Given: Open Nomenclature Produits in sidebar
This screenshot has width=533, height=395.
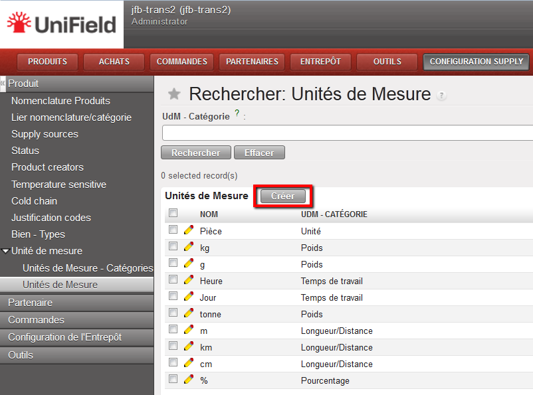Looking at the screenshot, I should (x=61, y=101).
